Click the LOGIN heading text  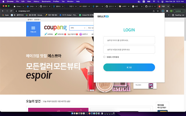coord(129,30)
